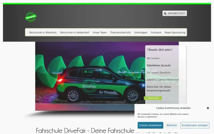The width and height of the screenshot is (214, 134).
Task: Open Fahrschule in Altenholz menu item
Action: [x=43, y=33]
